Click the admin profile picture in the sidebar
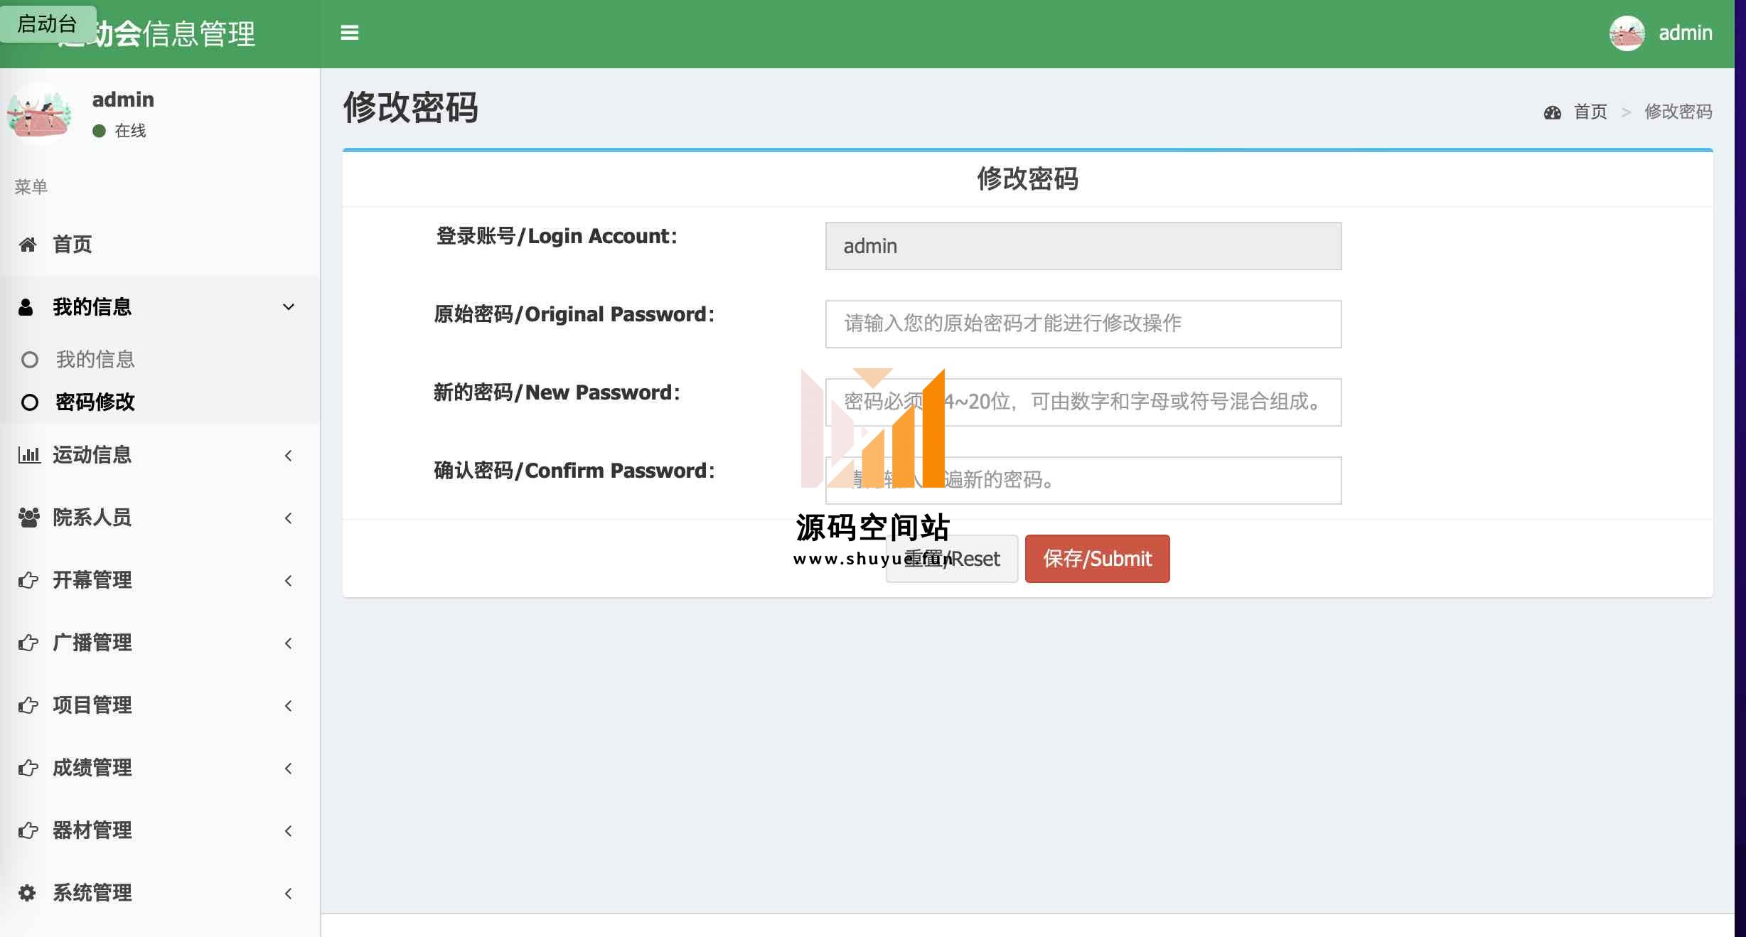Screen dimensions: 1746x937 (39, 114)
